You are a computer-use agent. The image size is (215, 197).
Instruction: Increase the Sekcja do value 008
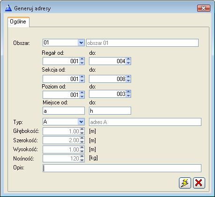point(128,77)
